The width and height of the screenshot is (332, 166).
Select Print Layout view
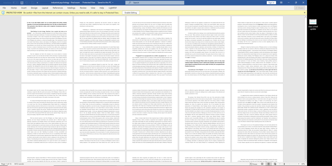point(268,164)
